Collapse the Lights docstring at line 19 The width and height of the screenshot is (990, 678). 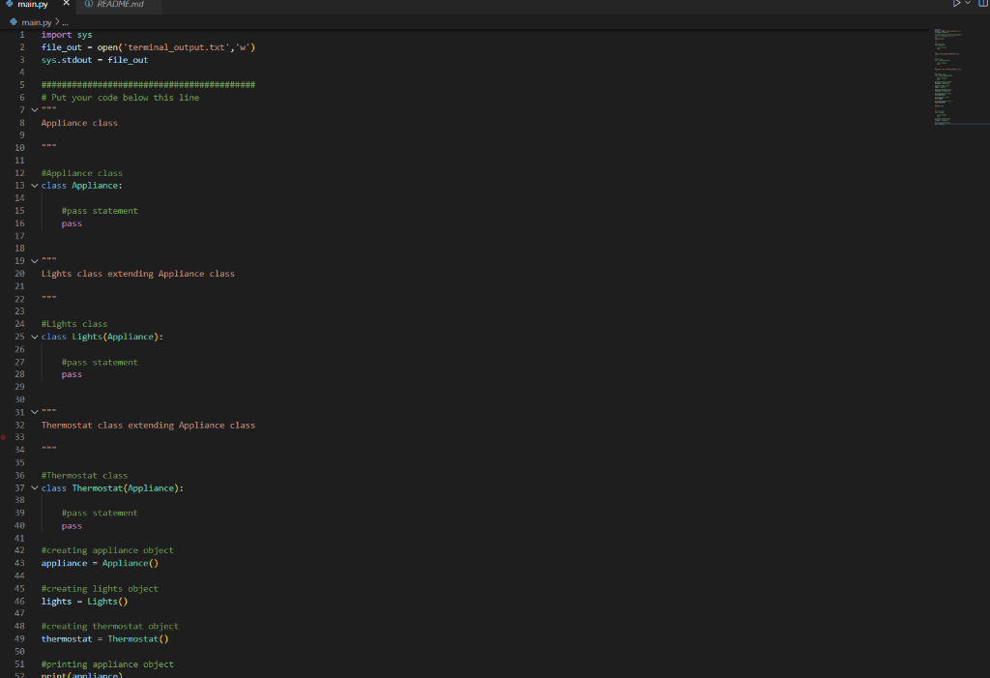[34, 260]
